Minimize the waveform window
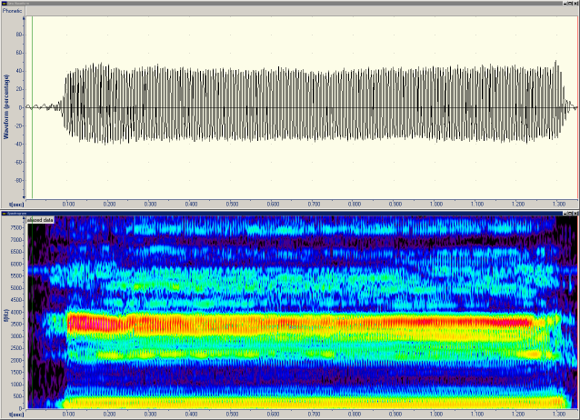 [565, 4]
